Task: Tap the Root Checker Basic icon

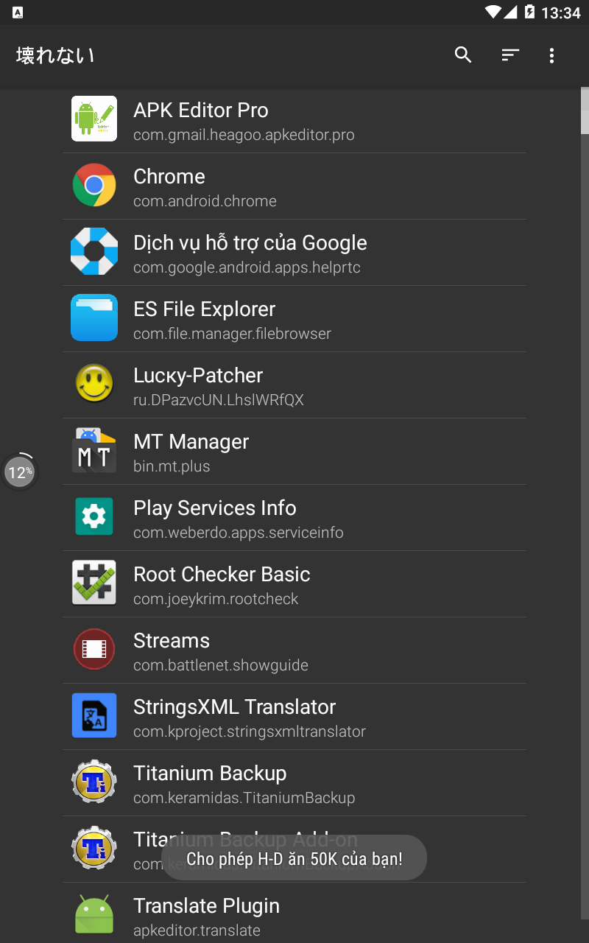Action: tap(94, 583)
